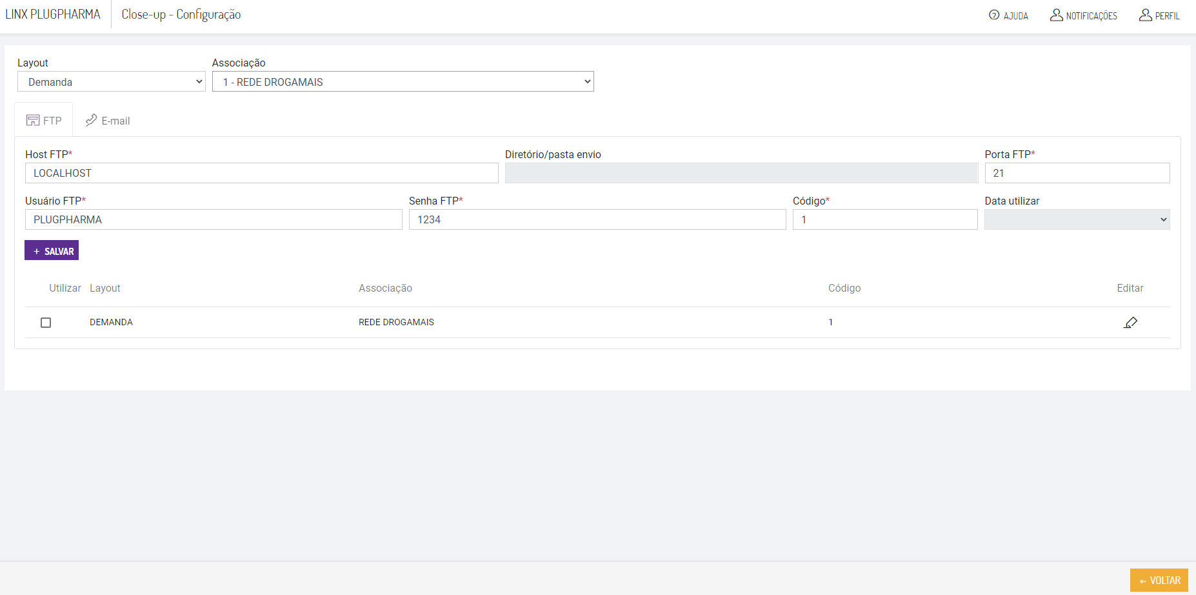Select the Usuário FTP text field
Screen dimensions: 1196x595
pos(213,219)
